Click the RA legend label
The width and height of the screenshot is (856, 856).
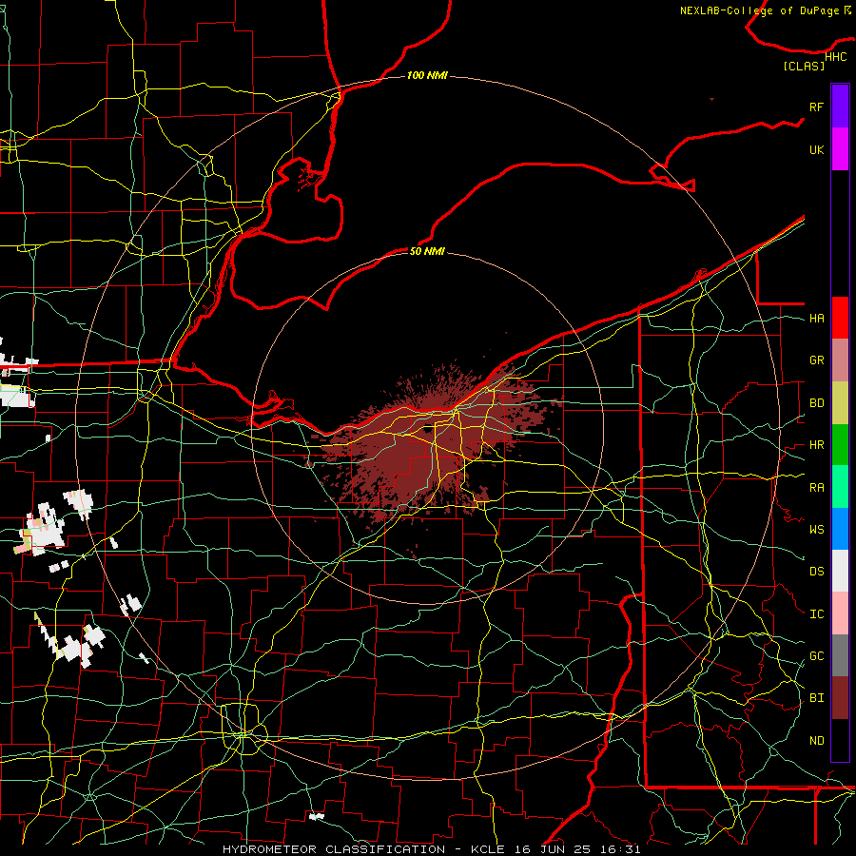[816, 488]
